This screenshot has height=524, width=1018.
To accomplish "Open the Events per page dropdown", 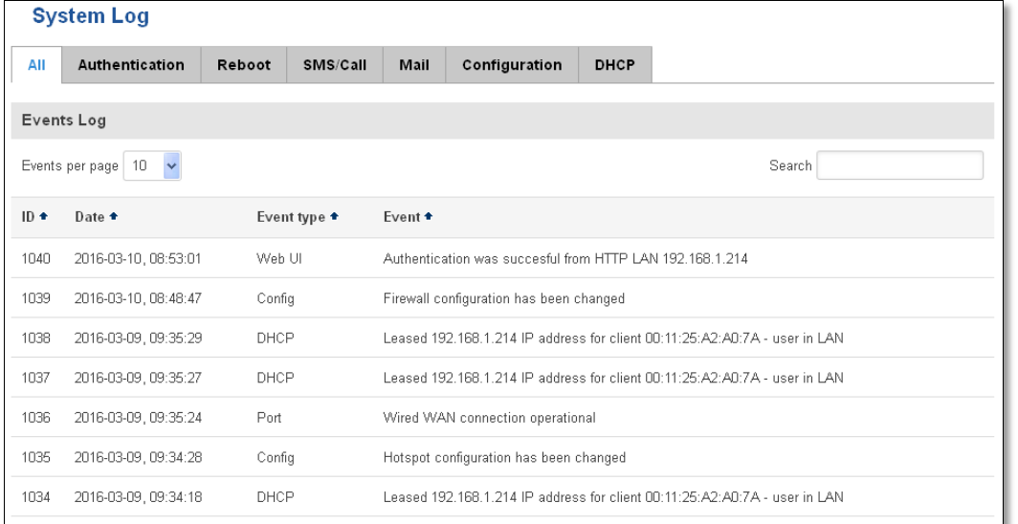I will click(152, 165).
